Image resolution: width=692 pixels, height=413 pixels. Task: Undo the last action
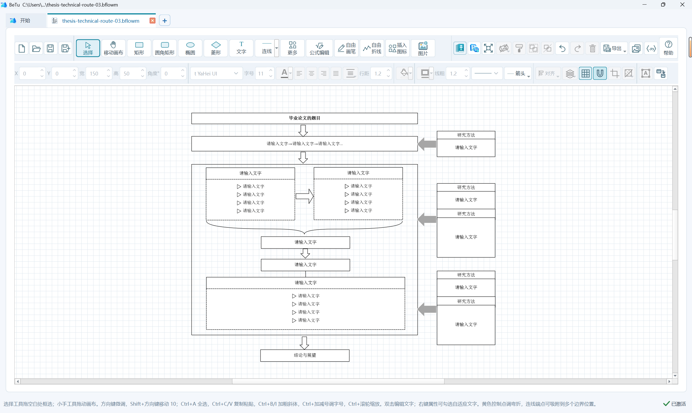click(562, 48)
